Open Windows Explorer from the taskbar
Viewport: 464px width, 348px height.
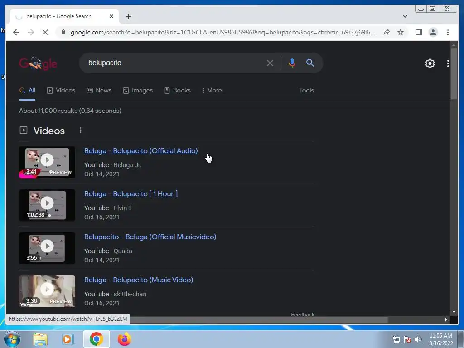(40, 339)
